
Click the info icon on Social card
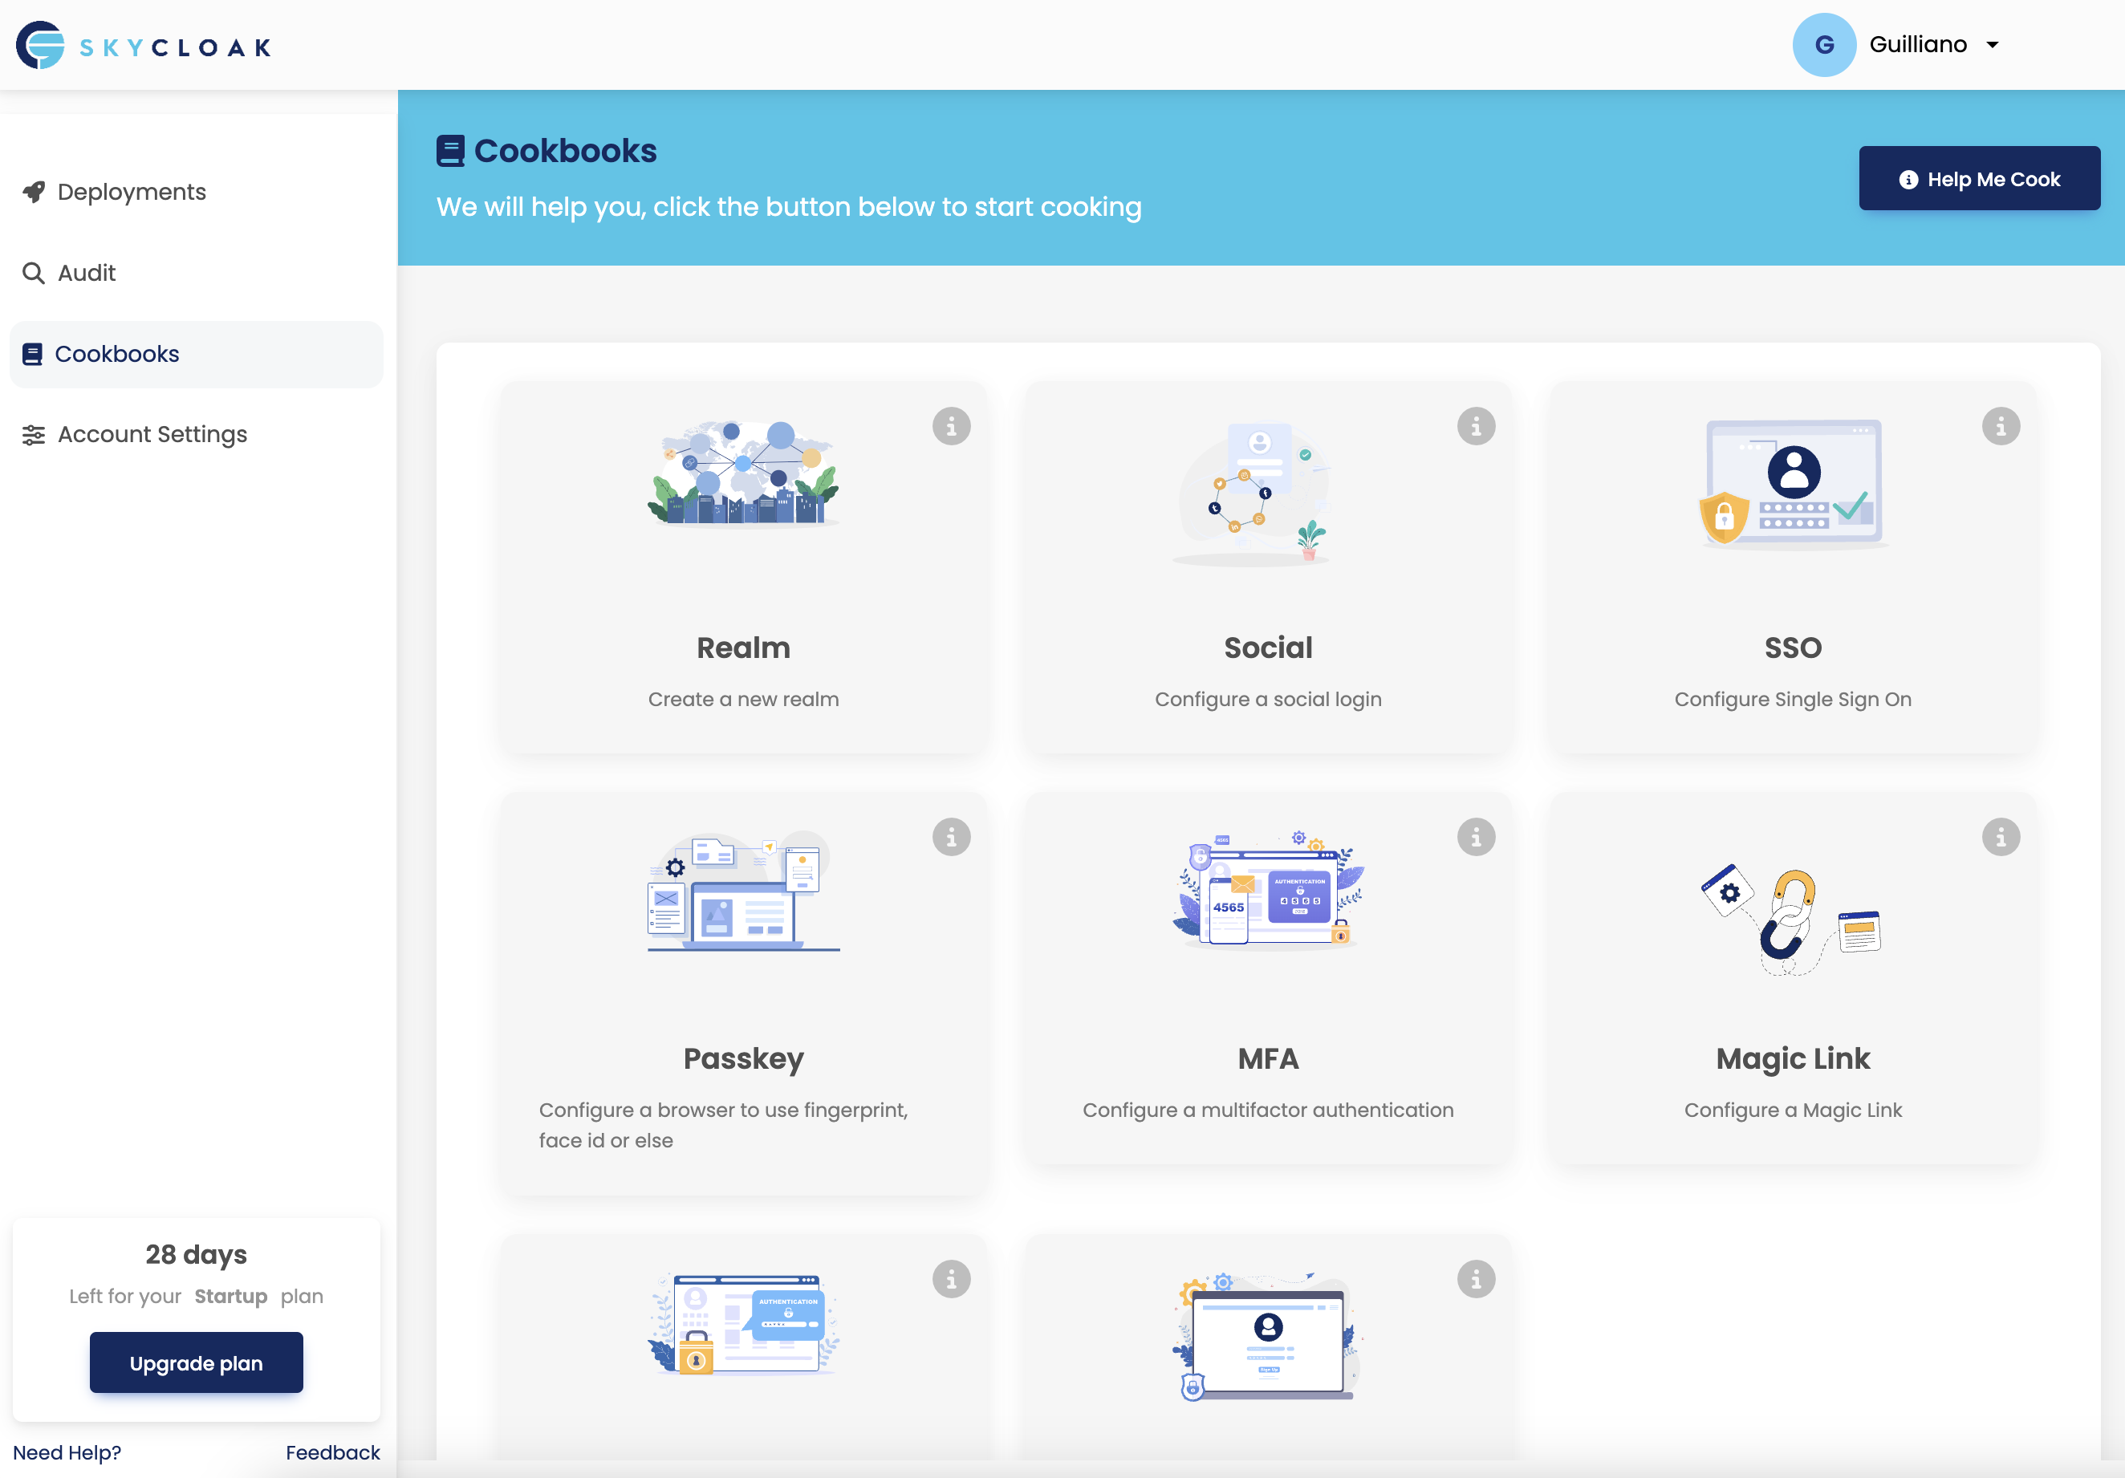[1475, 427]
